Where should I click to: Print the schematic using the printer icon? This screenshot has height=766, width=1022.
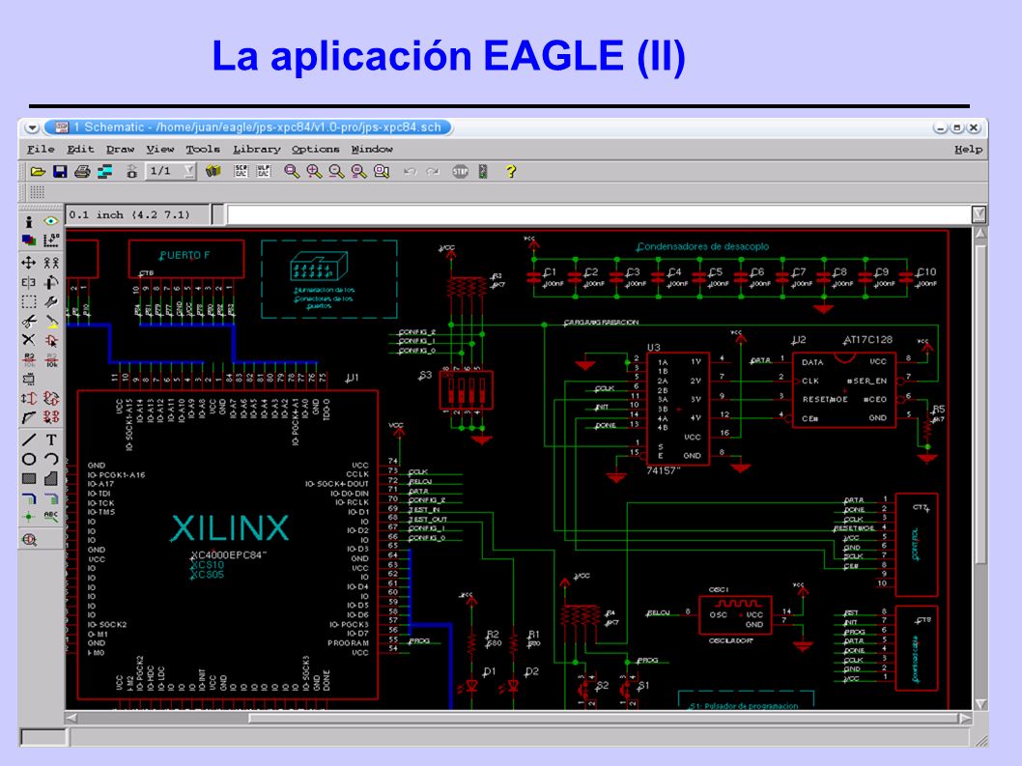(82, 172)
